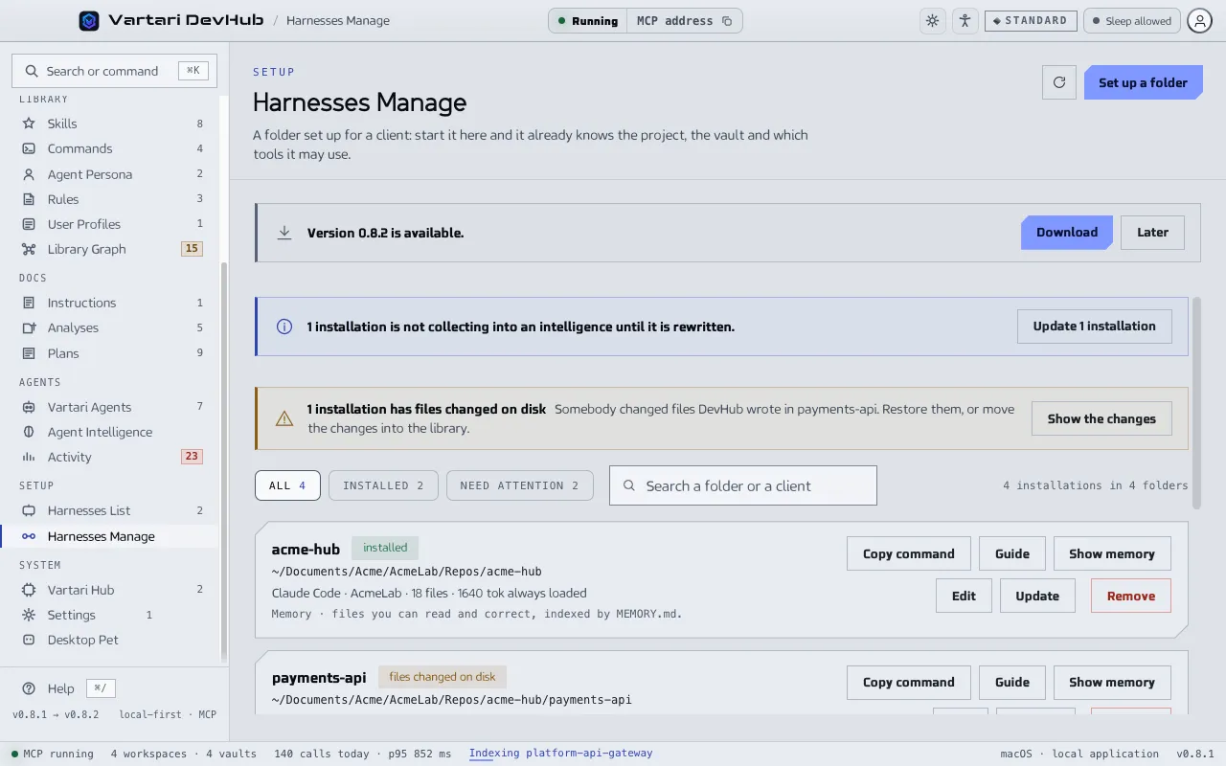Download version 0.8.2
1226x766 pixels.
[1067, 233]
